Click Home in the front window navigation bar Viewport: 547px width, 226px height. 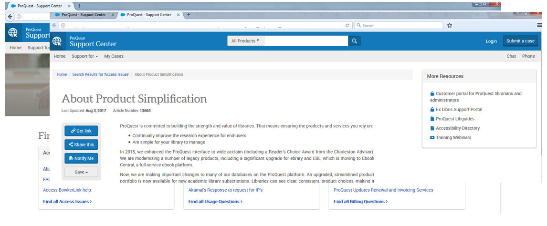coord(59,56)
